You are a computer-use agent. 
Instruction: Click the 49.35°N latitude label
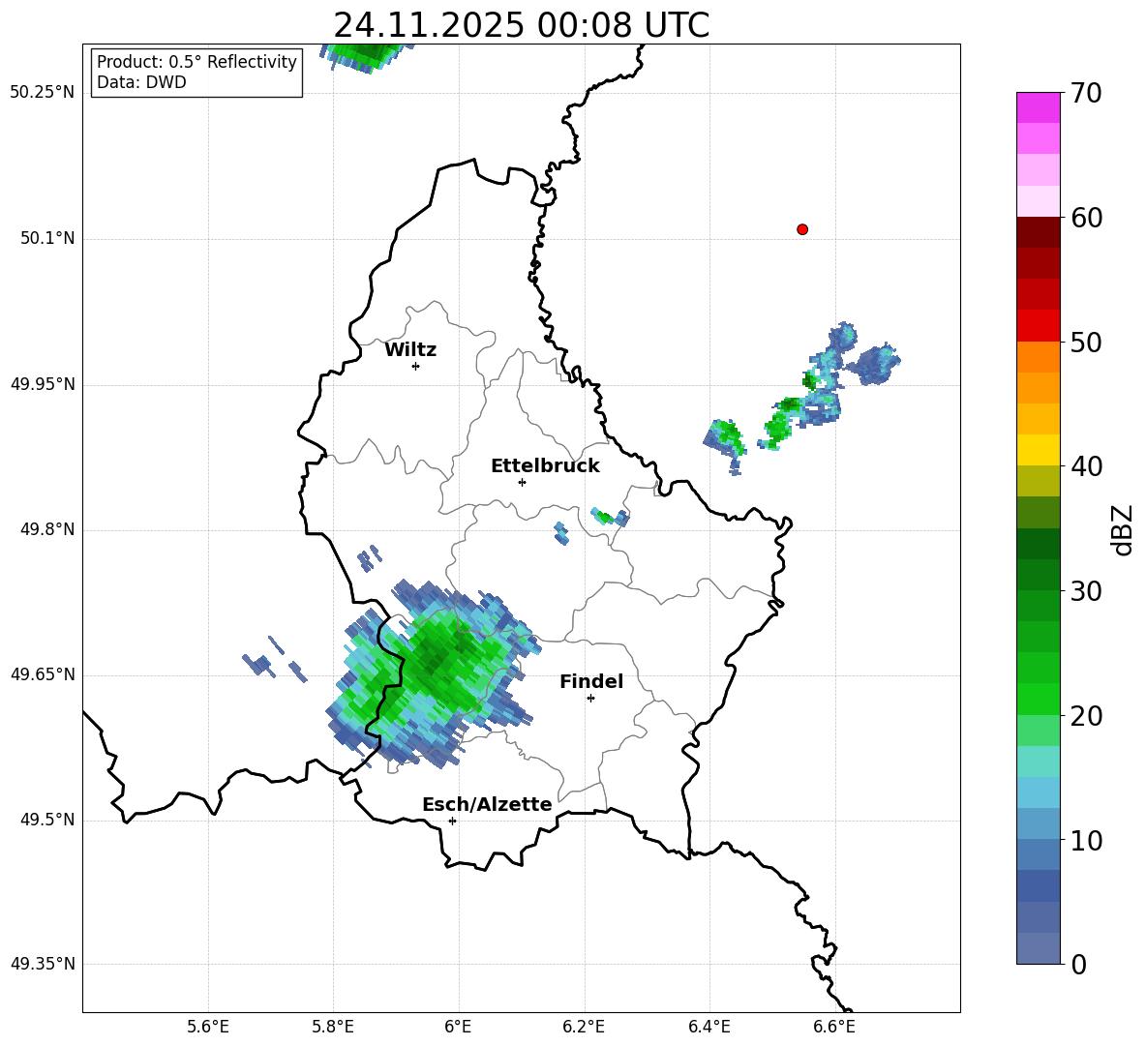[x=43, y=964]
